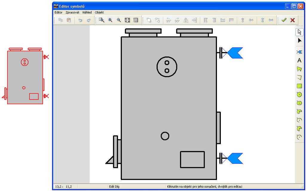Screen dimensions: 306x191
Task: Click the Redo arrow icon
Action: [88, 20]
